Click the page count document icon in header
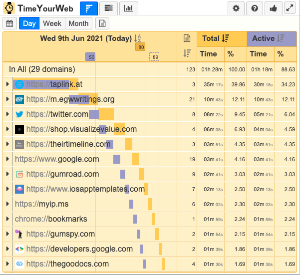The width and height of the screenshot is (300, 275). pyautogui.click(x=187, y=38)
